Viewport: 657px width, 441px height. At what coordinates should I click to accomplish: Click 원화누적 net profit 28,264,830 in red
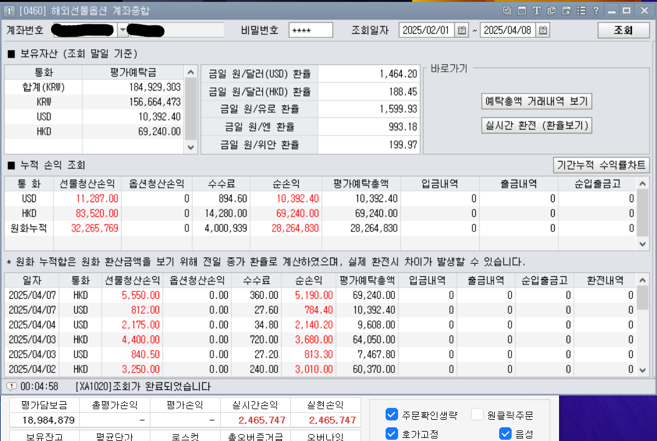pos(295,228)
